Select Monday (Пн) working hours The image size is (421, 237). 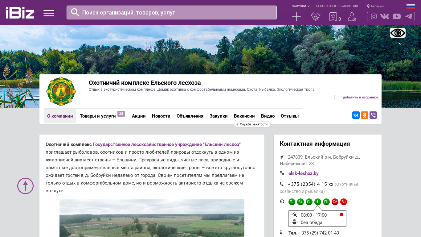[292, 202]
